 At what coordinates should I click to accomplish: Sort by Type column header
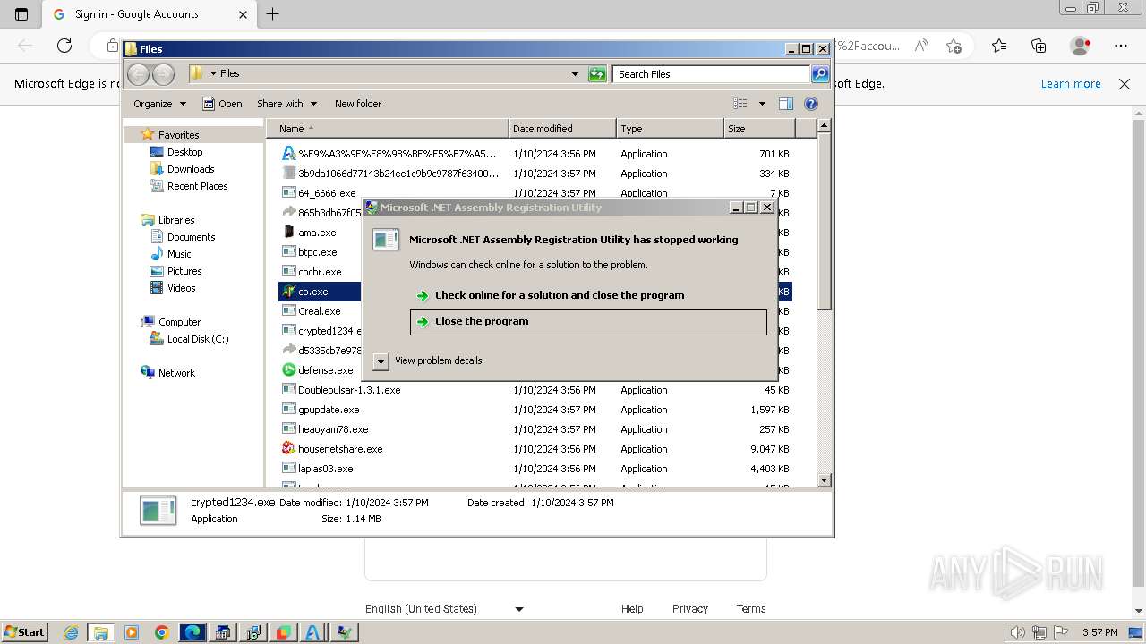coord(670,129)
